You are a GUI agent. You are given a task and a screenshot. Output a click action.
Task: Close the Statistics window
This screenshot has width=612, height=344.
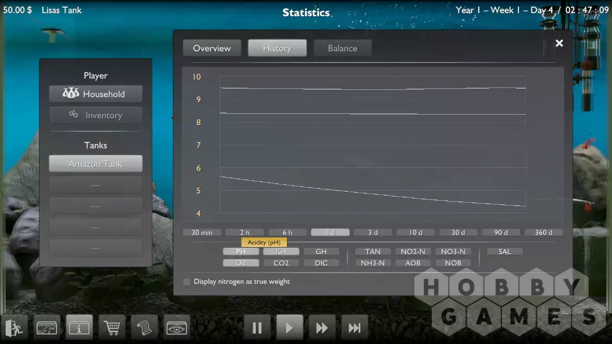pyautogui.click(x=559, y=43)
